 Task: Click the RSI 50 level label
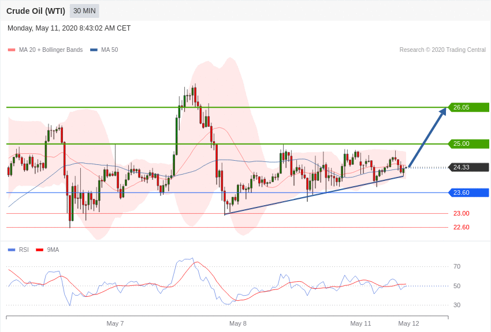coord(457,286)
